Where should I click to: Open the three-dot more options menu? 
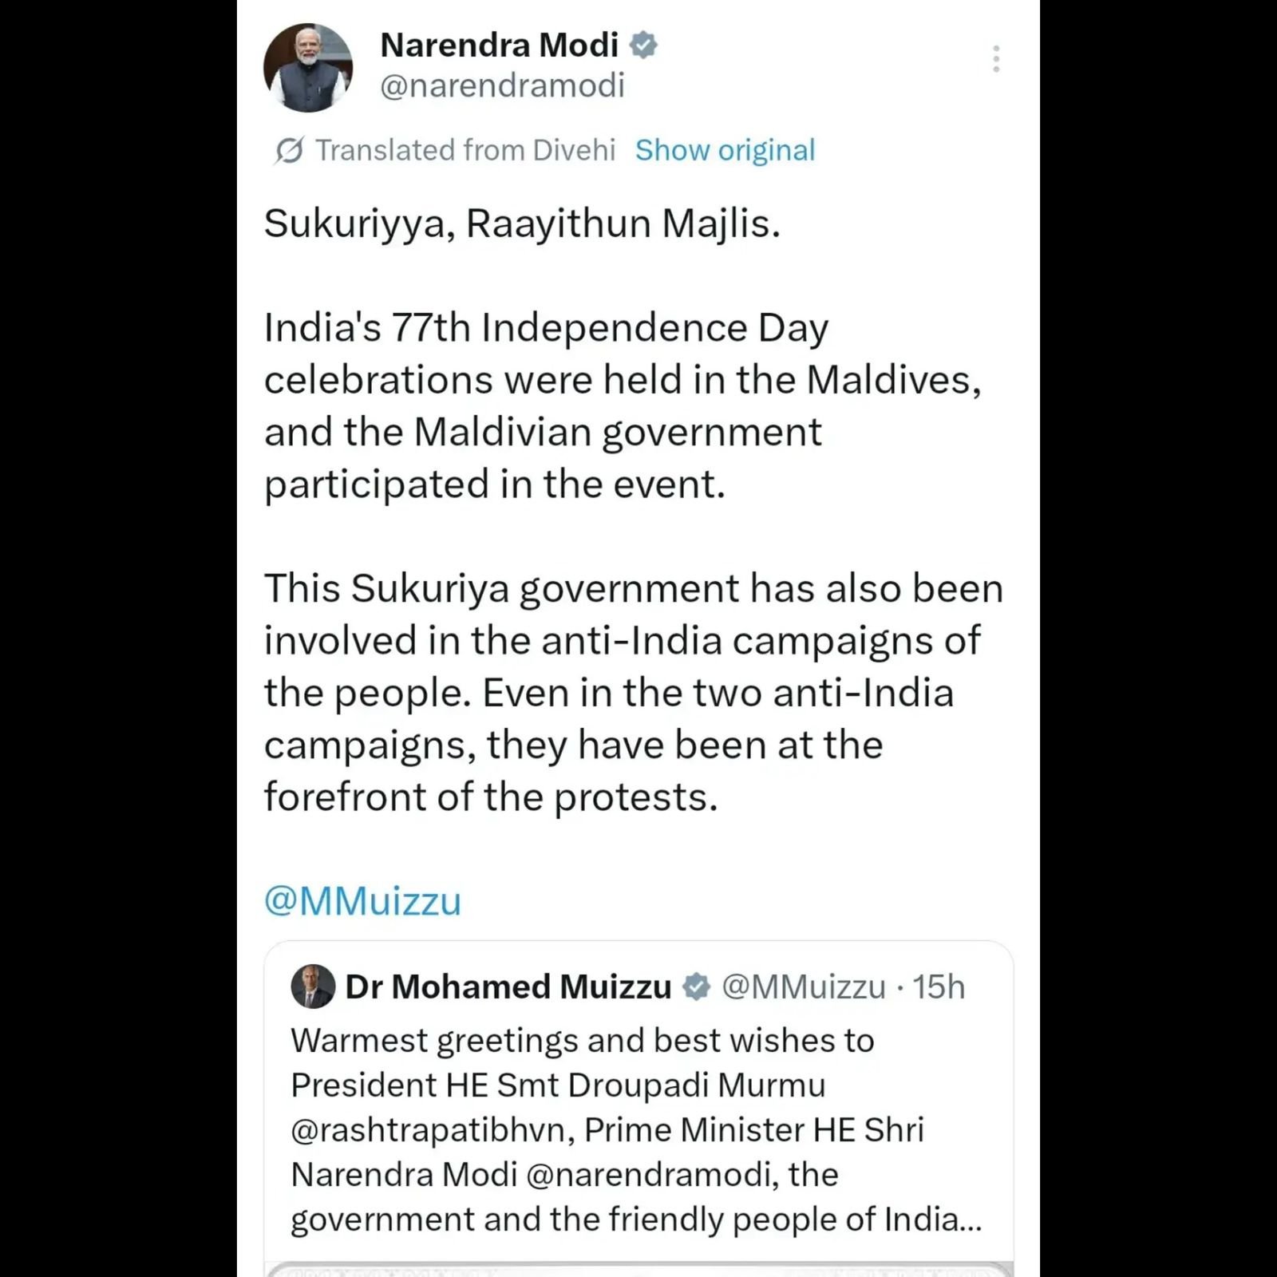click(996, 59)
